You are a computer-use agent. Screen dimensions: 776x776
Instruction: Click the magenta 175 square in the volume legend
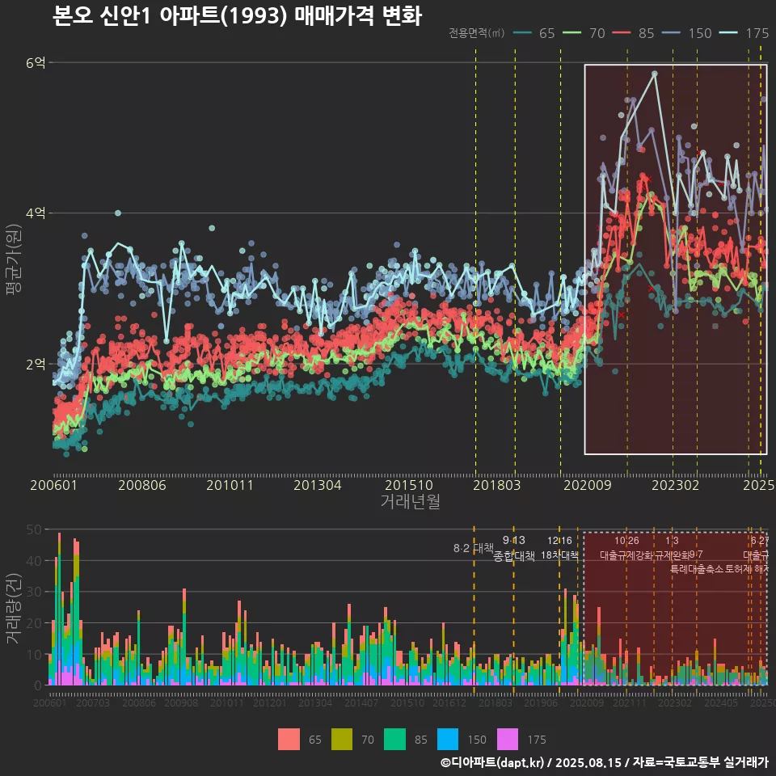[x=508, y=740]
